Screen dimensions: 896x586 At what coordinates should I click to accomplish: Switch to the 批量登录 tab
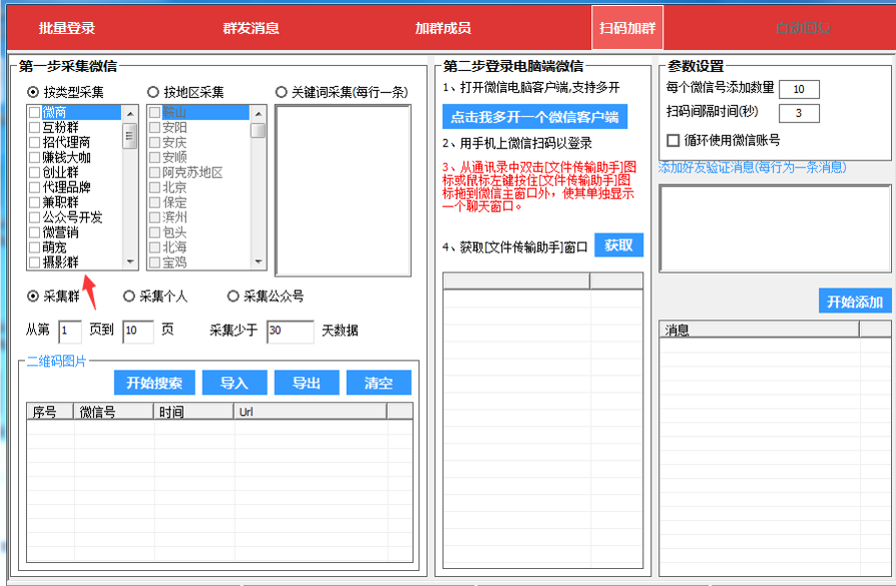point(65,26)
